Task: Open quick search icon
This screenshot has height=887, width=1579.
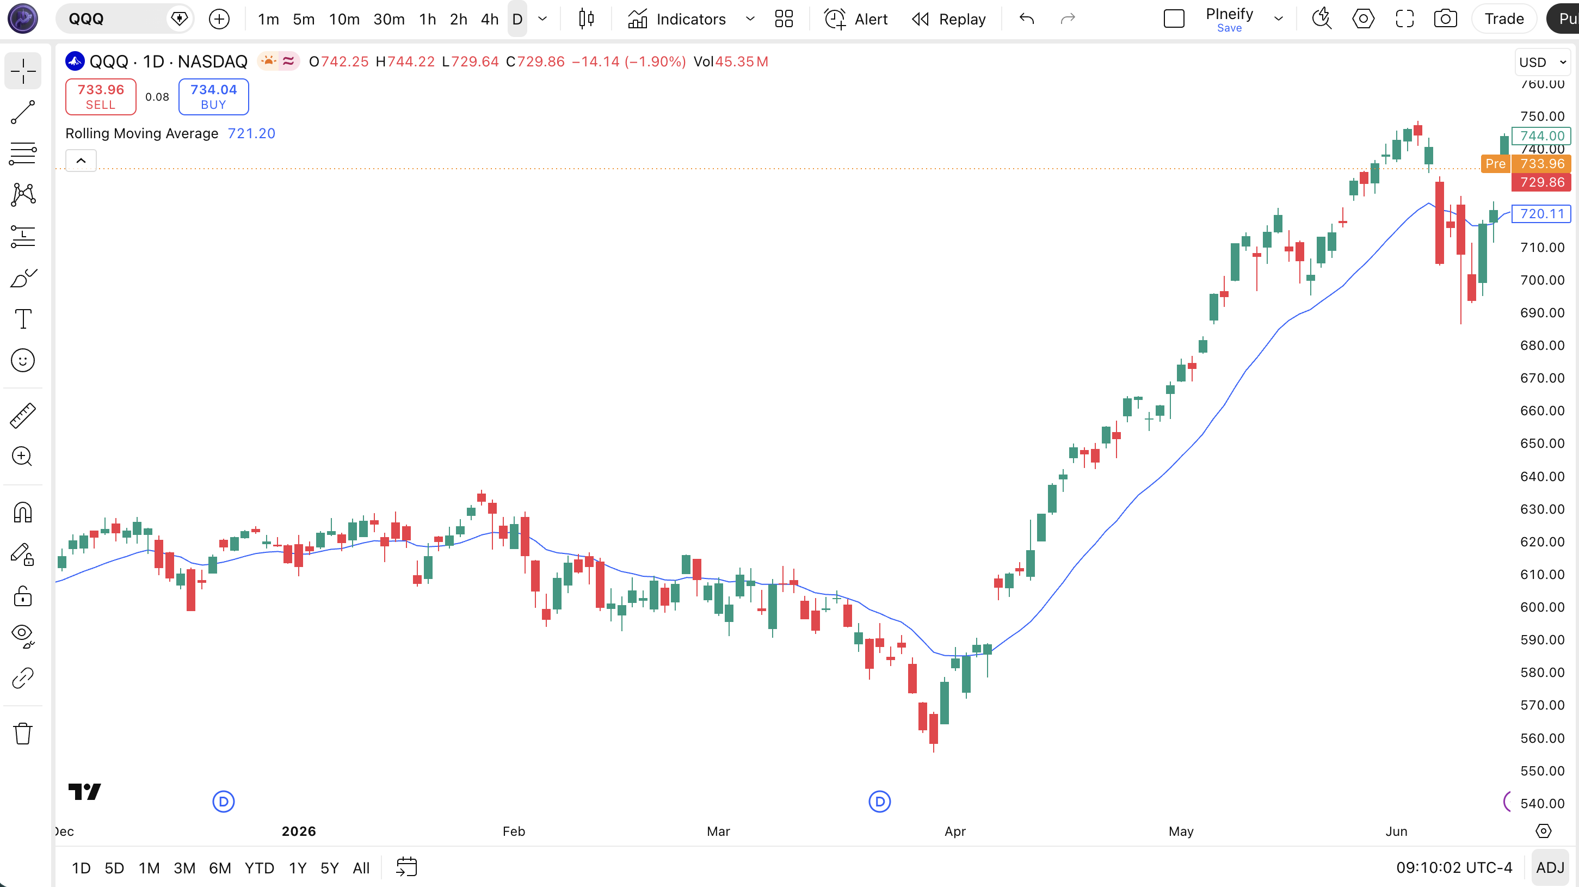Action: pos(1322,19)
